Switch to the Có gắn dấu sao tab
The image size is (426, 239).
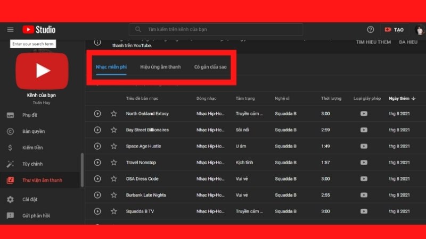pyautogui.click(x=210, y=67)
